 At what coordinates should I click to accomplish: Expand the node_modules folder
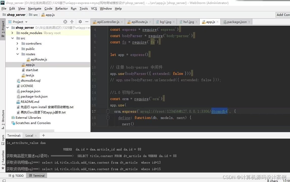tap(12, 33)
